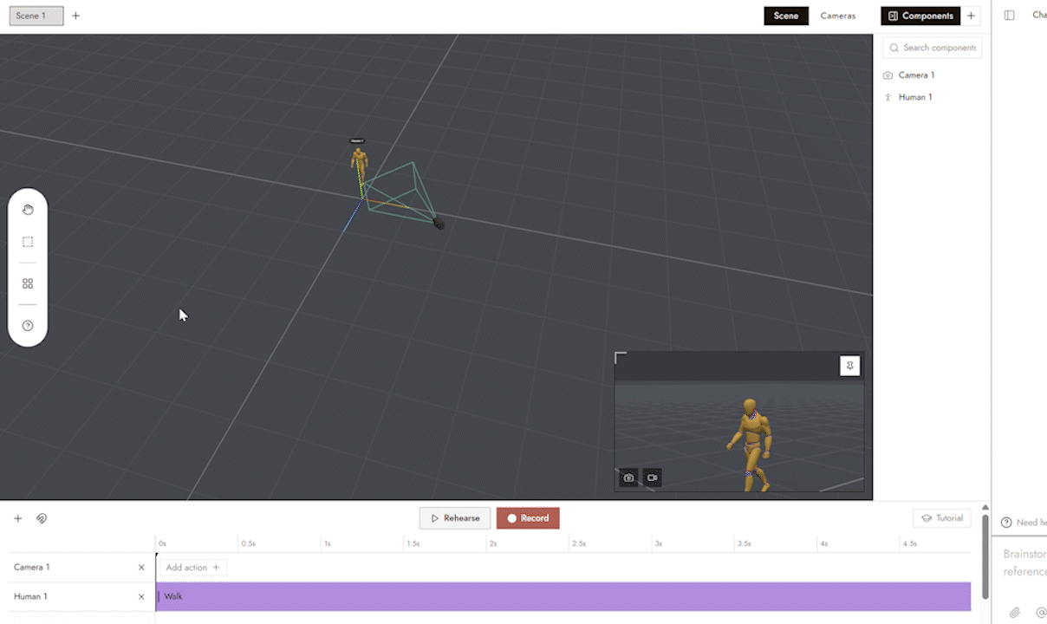Image resolution: width=1047 pixels, height=624 pixels.
Task: Click the camera preview thumbnail
Action: tap(738, 421)
